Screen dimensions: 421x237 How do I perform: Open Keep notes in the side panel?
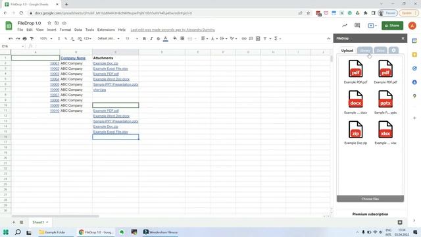414,55
